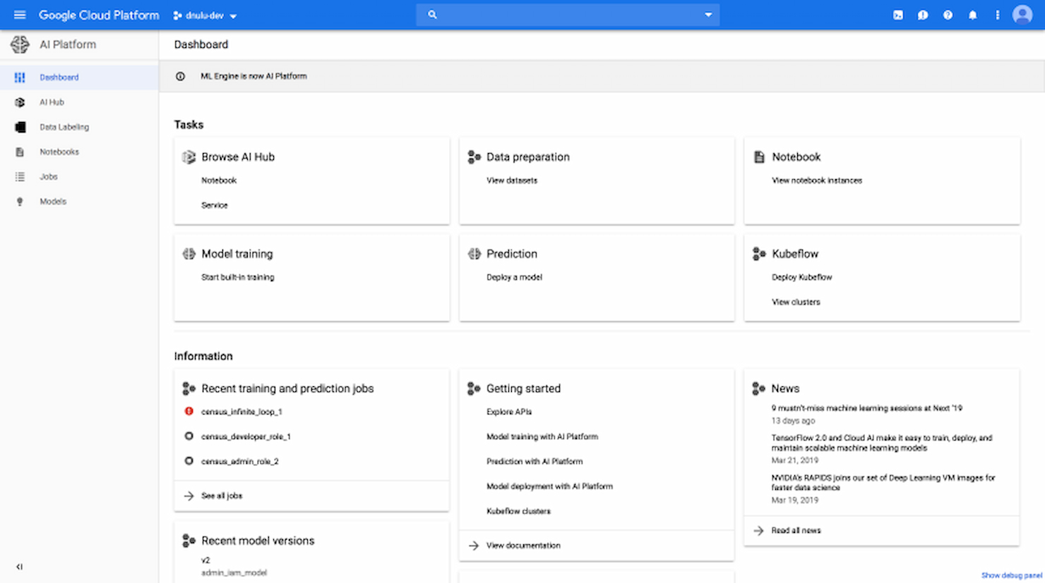Open the navigation hamburger menu
This screenshot has height=583, width=1045.
[20, 14]
